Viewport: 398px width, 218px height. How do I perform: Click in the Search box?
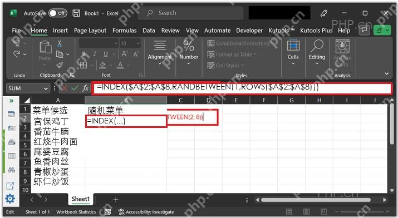[190, 13]
